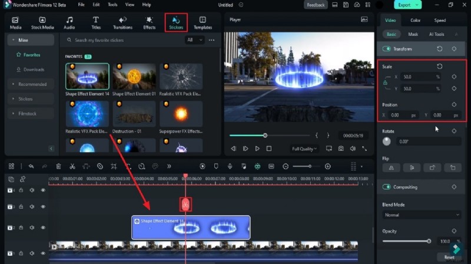The width and height of the screenshot is (471, 264).
Task: Open the Blend Mode dropdown
Action: point(422,215)
